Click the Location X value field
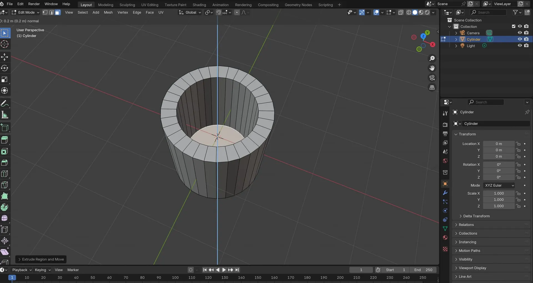 coord(499,144)
